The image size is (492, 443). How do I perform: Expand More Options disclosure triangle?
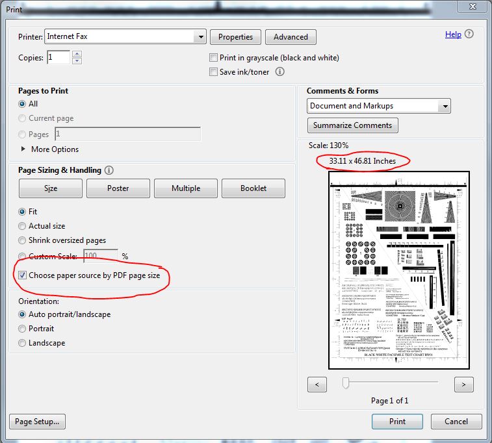(x=23, y=149)
